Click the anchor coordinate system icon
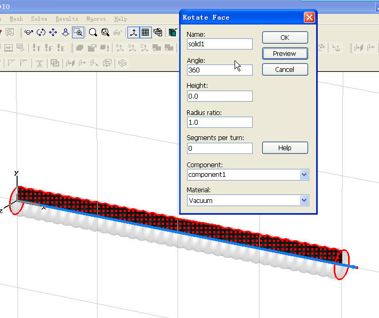The height and width of the screenshot is (318, 379). (336, 48)
